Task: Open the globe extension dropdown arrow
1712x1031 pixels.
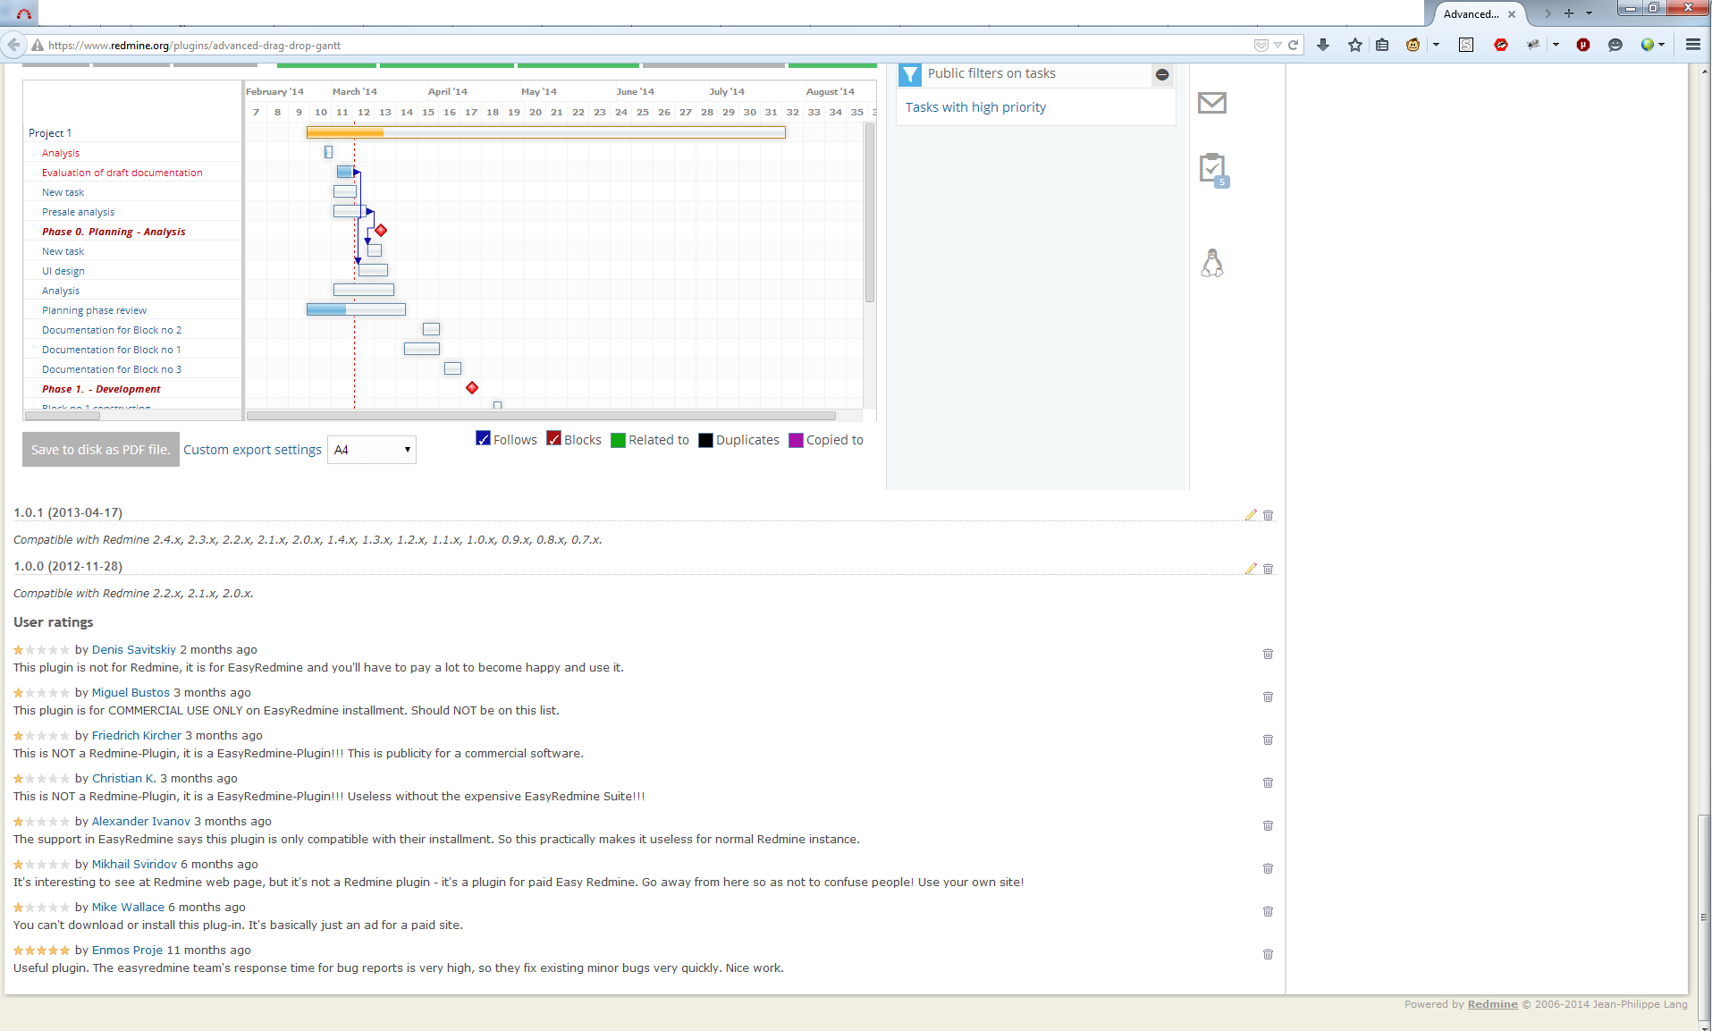Action: [1662, 45]
